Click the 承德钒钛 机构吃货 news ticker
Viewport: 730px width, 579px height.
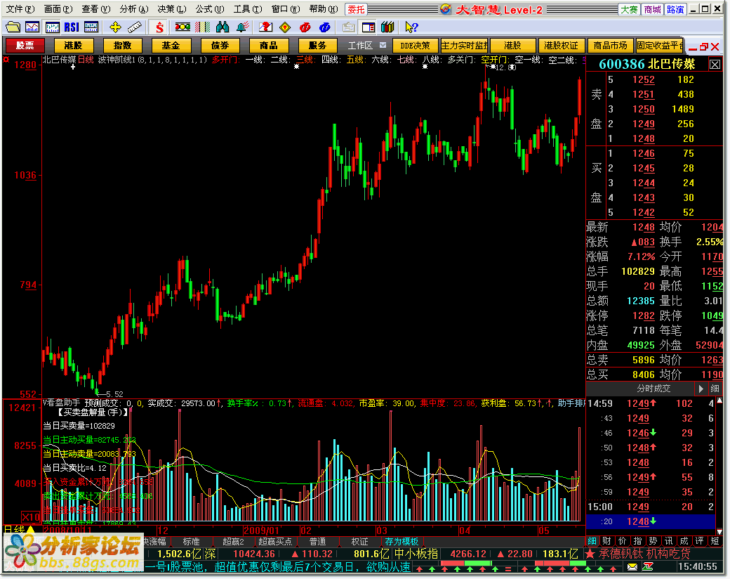(644, 554)
